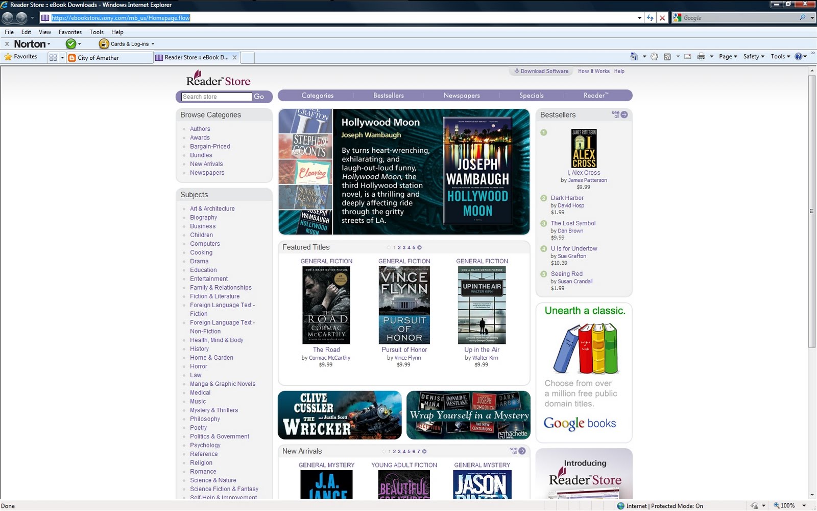Go to next Featured Titles page arrow

pyautogui.click(x=420, y=248)
